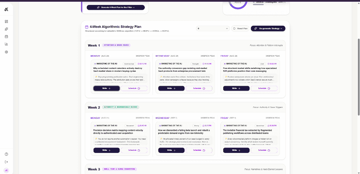Click the clock time on the Wednesday Aug 26 card
Image resolution: width=360 pixels, height=174 pixels.
pyautogui.click(x=207, y=64)
